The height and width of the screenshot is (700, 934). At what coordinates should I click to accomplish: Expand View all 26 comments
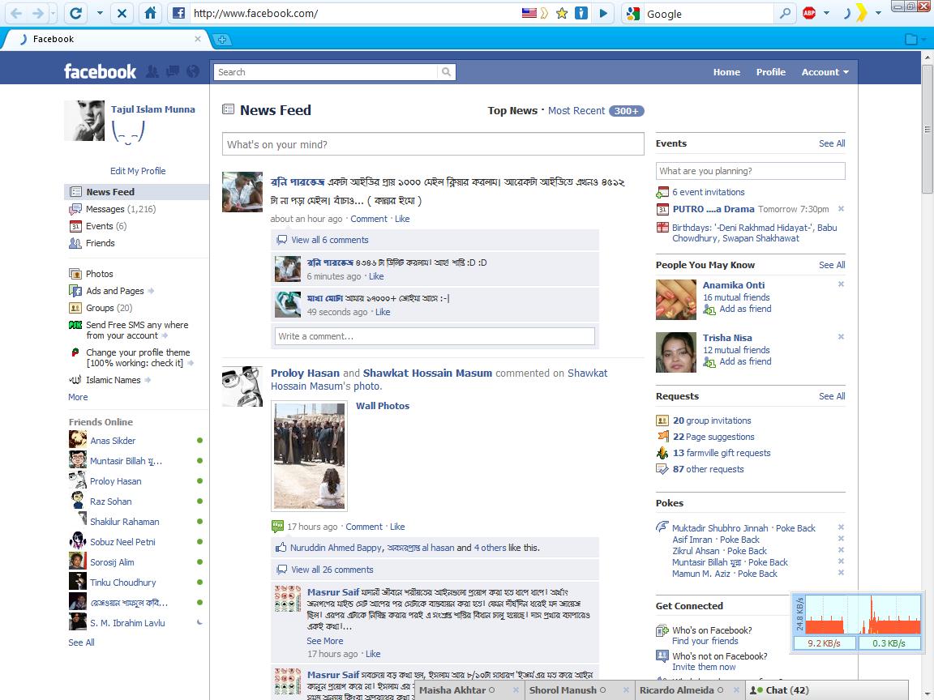[x=332, y=570]
